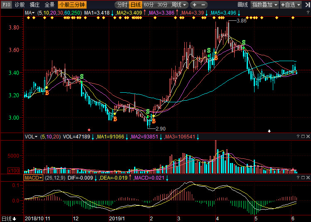Open the 诊股 stock diagnosis tab
This screenshot has height=222, width=311.
click(x=20, y=5)
